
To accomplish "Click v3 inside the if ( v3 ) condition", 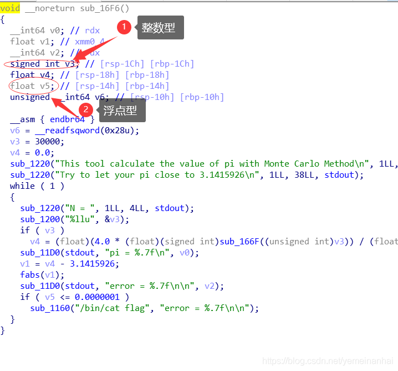I will pos(50,230).
